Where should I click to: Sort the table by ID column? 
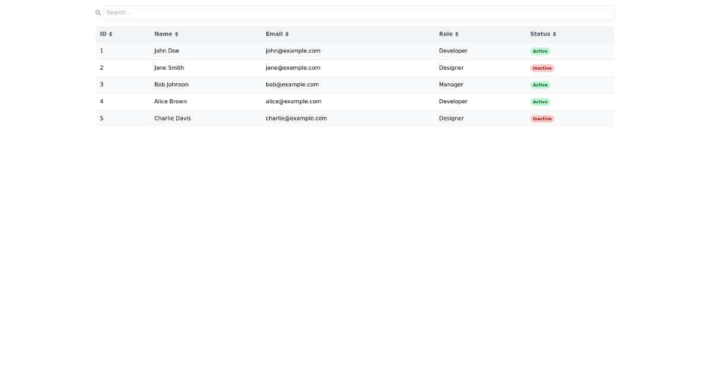tap(105, 34)
